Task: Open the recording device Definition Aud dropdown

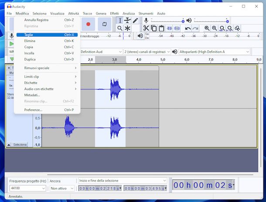Action: tap(101, 52)
